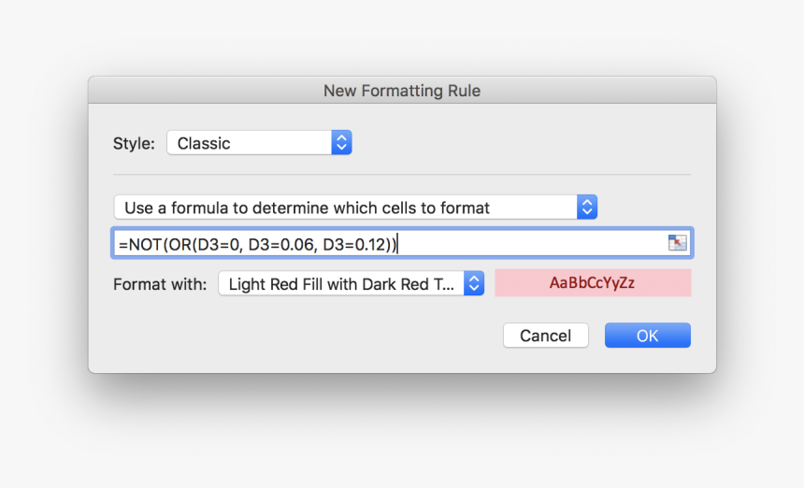This screenshot has width=804, height=488.
Task: Click the OK button
Action: (648, 336)
